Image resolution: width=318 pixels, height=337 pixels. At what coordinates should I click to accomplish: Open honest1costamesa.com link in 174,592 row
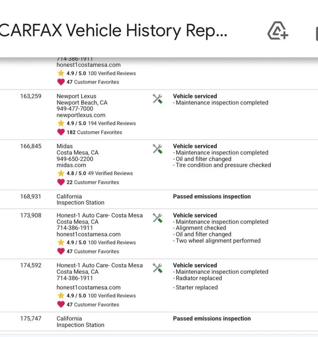pyautogui.click(x=88, y=287)
